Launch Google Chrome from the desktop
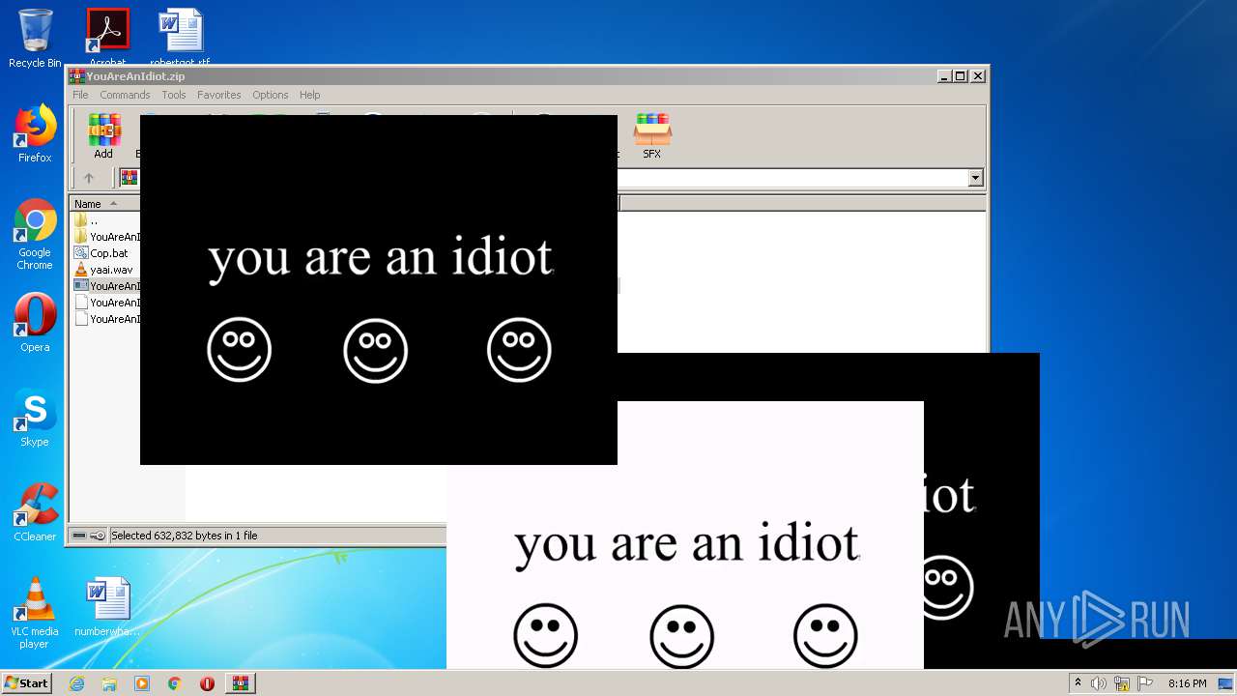 pos(35,235)
